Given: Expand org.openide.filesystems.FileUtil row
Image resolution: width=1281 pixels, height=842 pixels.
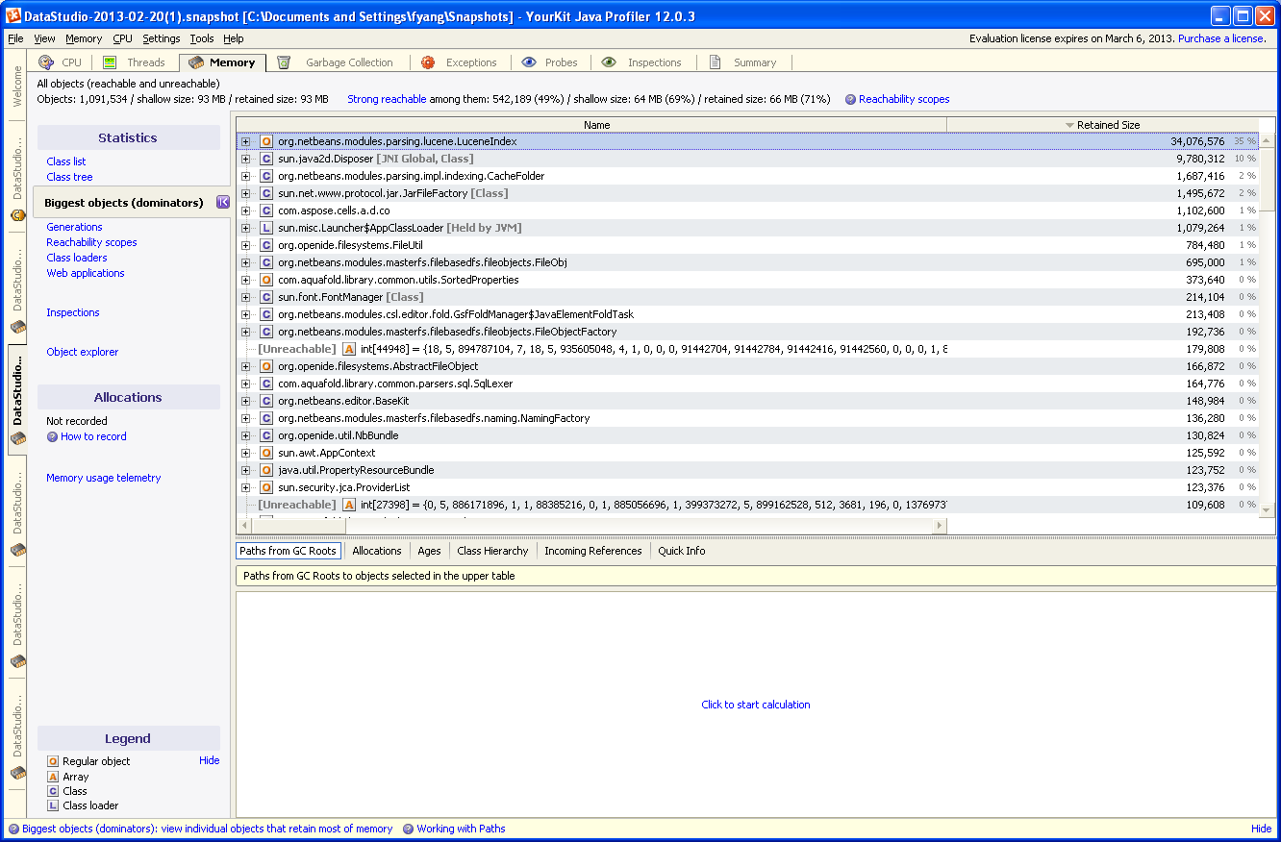Looking at the screenshot, I should (x=245, y=245).
